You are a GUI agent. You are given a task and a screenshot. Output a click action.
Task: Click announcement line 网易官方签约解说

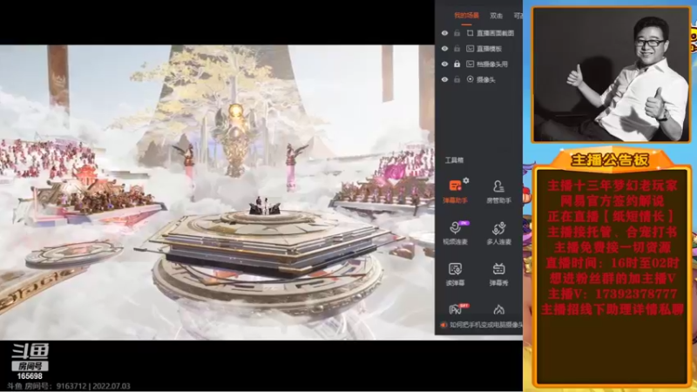click(x=612, y=200)
